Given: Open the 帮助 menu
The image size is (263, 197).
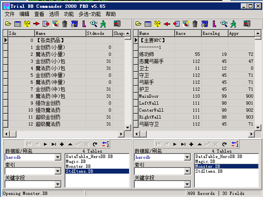Looking at the screenshot, I should [x=111, y=14].
